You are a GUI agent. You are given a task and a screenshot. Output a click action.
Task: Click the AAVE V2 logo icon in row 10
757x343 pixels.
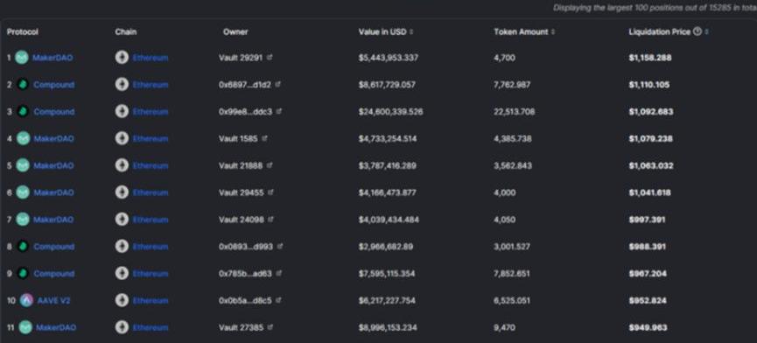pyautogui.click(x=26, y=300)
